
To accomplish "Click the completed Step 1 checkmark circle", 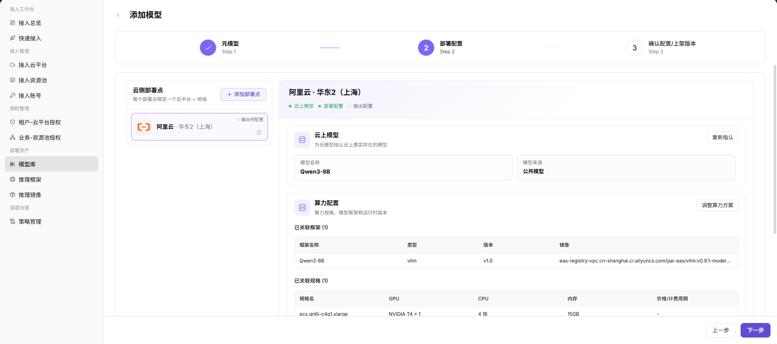I will pyautogui.click(x=208, y=48).
